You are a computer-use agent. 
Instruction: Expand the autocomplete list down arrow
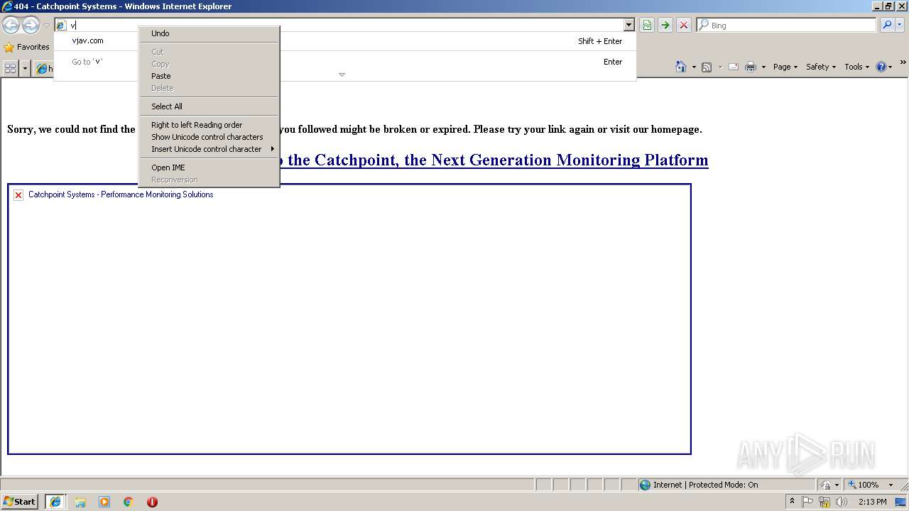342,75
